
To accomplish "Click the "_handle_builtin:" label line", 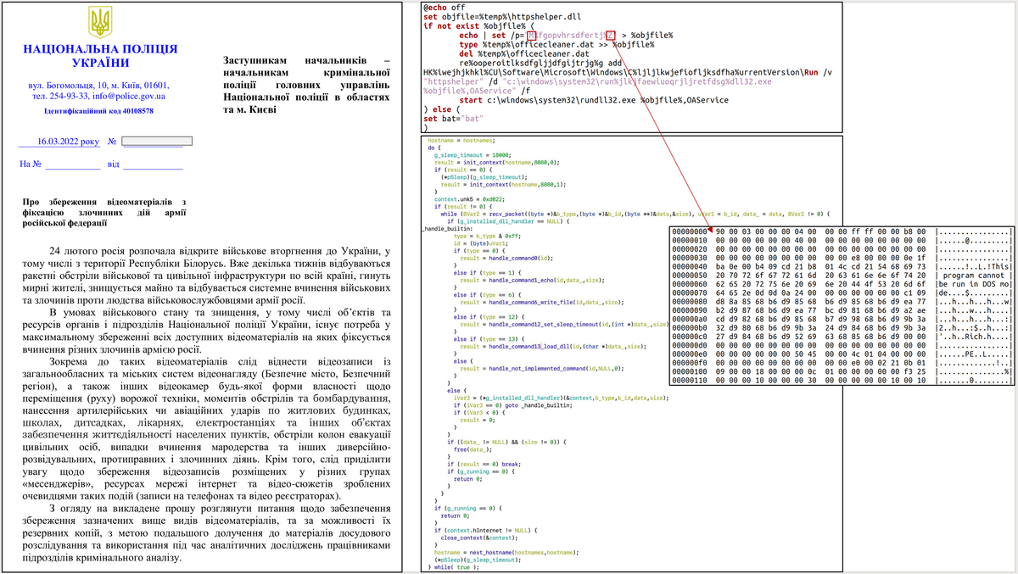I will tap(447, 229).
